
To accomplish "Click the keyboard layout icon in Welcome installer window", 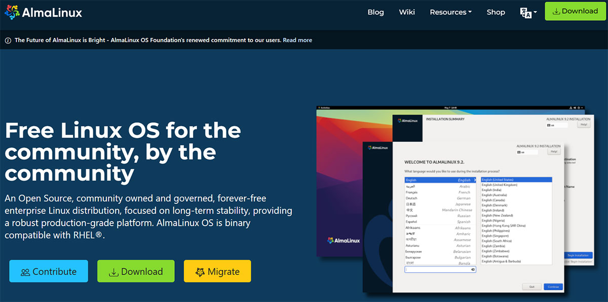I will pyautogui.click(x=519, y=152).
